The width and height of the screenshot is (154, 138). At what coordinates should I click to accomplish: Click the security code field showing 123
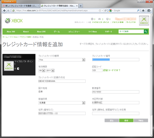[97, 70]
